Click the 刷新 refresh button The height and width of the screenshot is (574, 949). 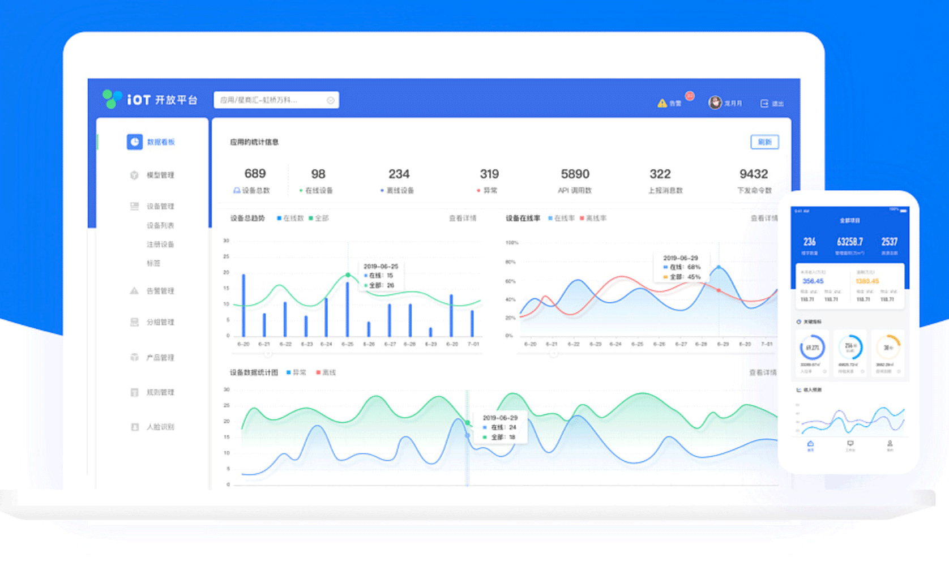tap(764, 142)
